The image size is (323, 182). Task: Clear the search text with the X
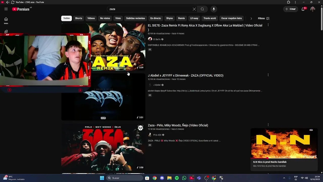click(194, 9)
